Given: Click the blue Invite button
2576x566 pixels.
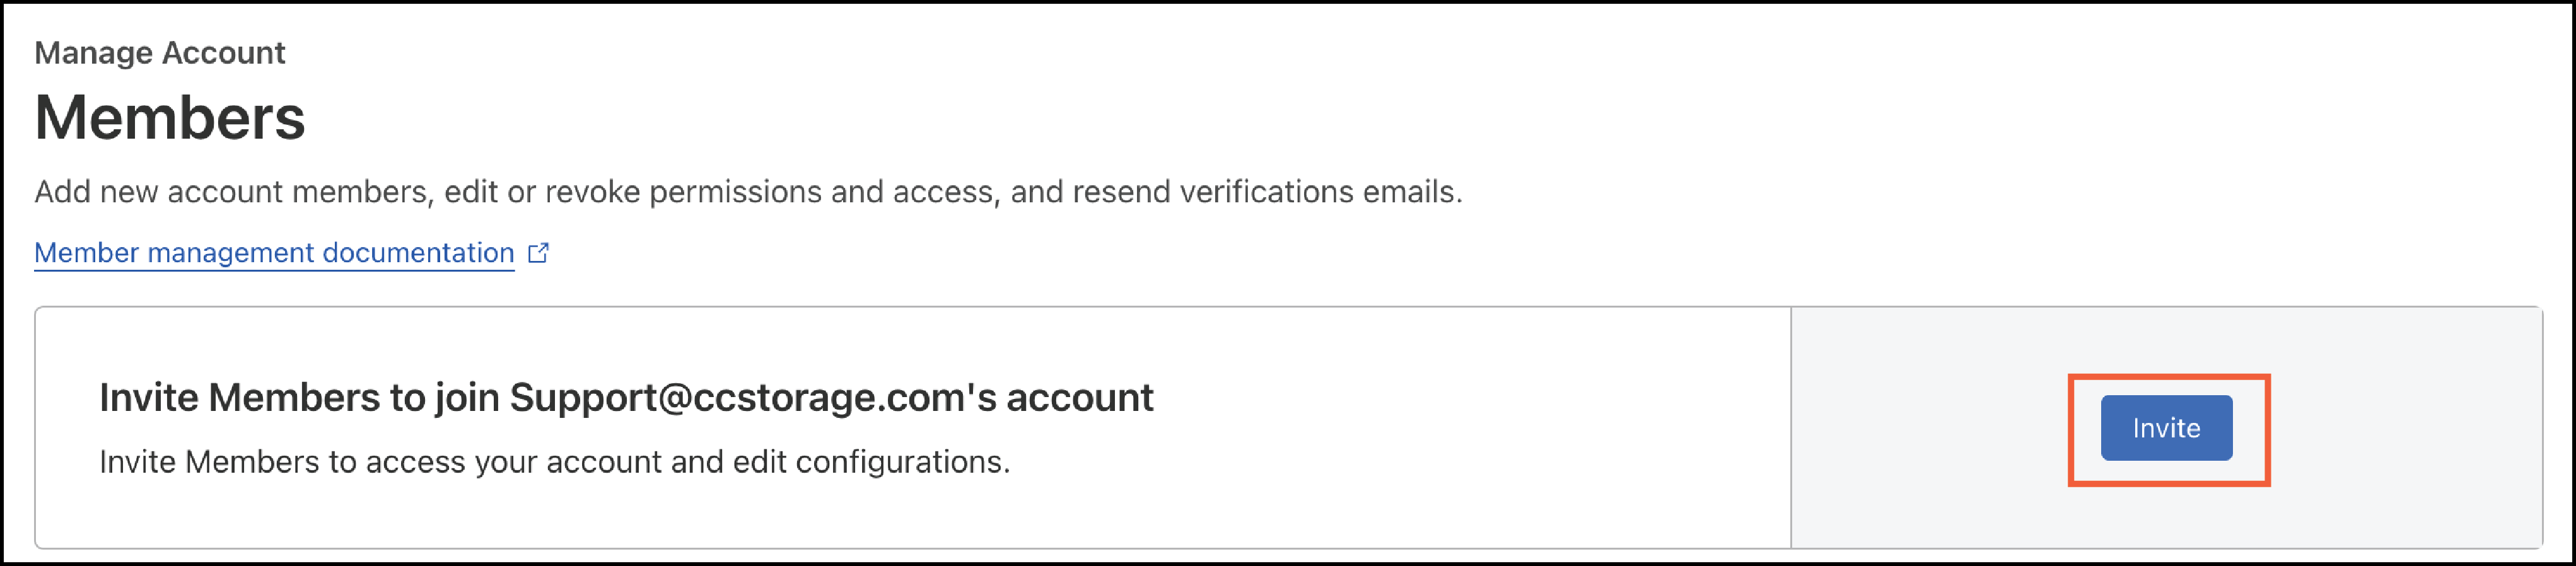Looking at the screenshot, I should point(2165,428).
